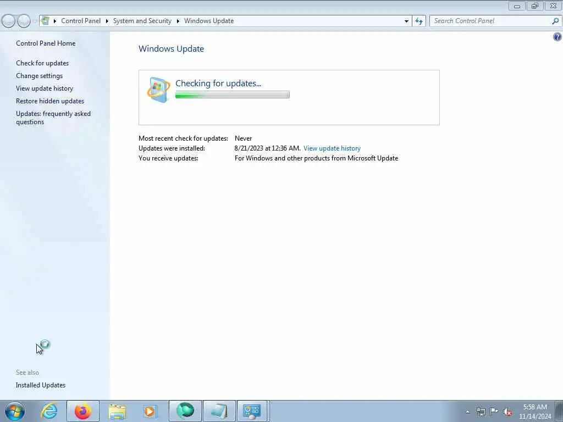Viewport: 563px width, 422px height.
Task: Launch Windows Media Player from taskbar
Action: point(150,411)
